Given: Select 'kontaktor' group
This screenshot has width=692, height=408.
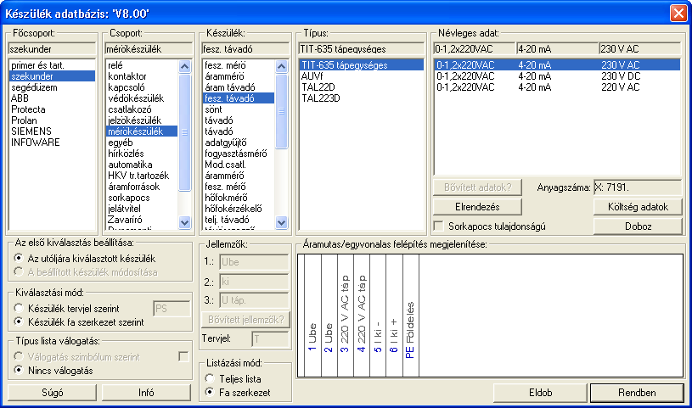Looking at the screenshot, I should point(142,76).
